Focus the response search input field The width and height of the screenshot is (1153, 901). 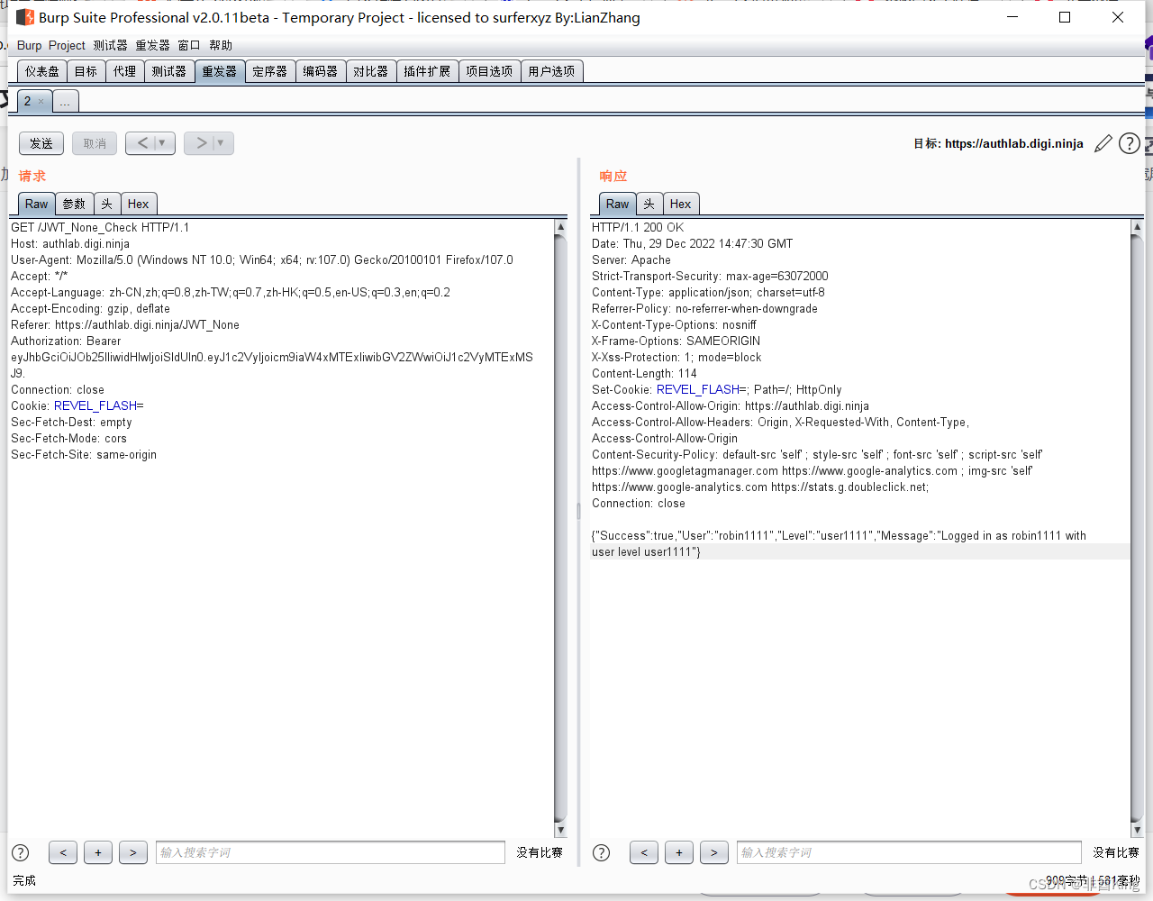pyautogui.click(x=909, y=852)
